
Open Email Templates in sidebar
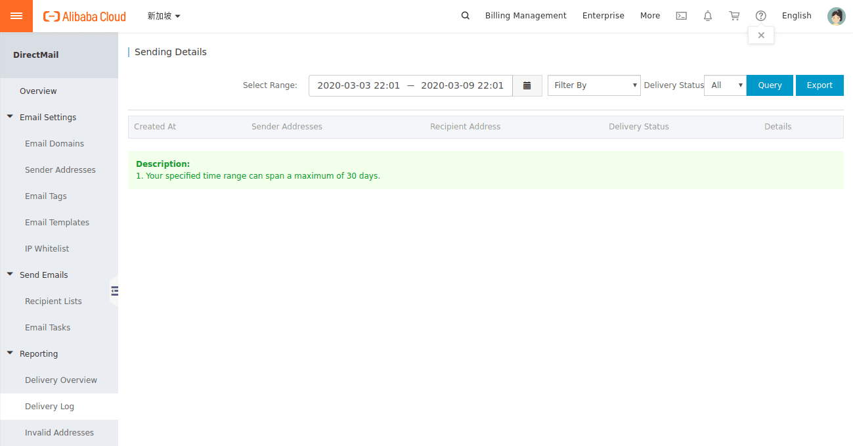[x=57, y=223]
